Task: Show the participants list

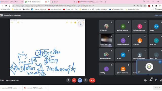Action: tap(151, 80)
